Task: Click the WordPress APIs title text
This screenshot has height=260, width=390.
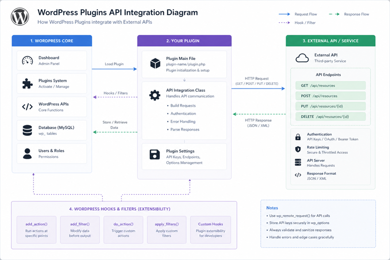Action: (x=54, y=104)
